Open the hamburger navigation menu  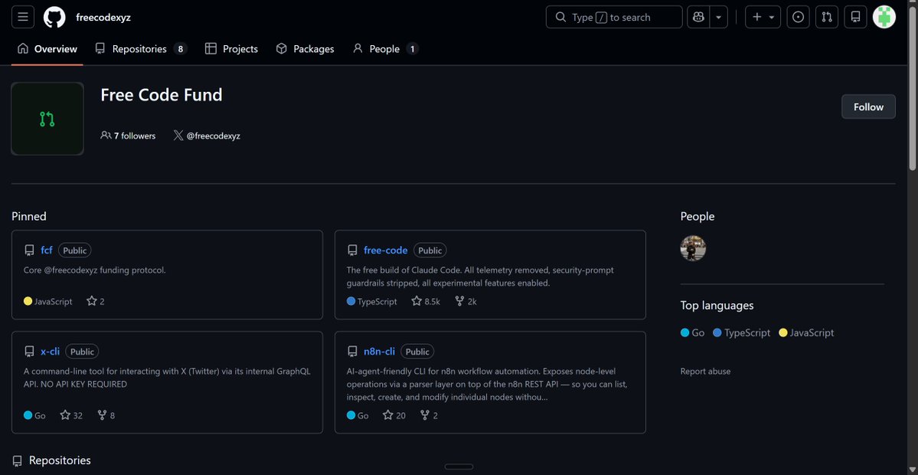point(23,17)
